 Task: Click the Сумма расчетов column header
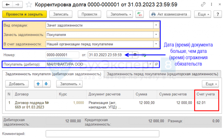point(176,94)
